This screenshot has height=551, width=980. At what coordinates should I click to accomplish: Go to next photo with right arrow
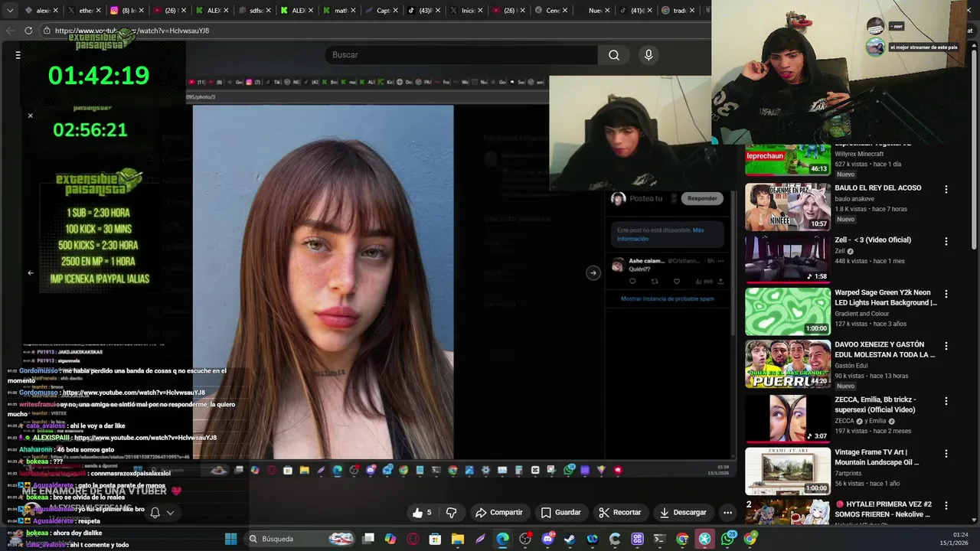[593, 272]
